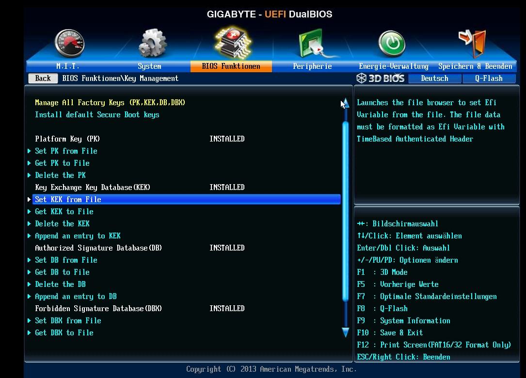Click the Deutsch language button

click(x=434, y=78)
